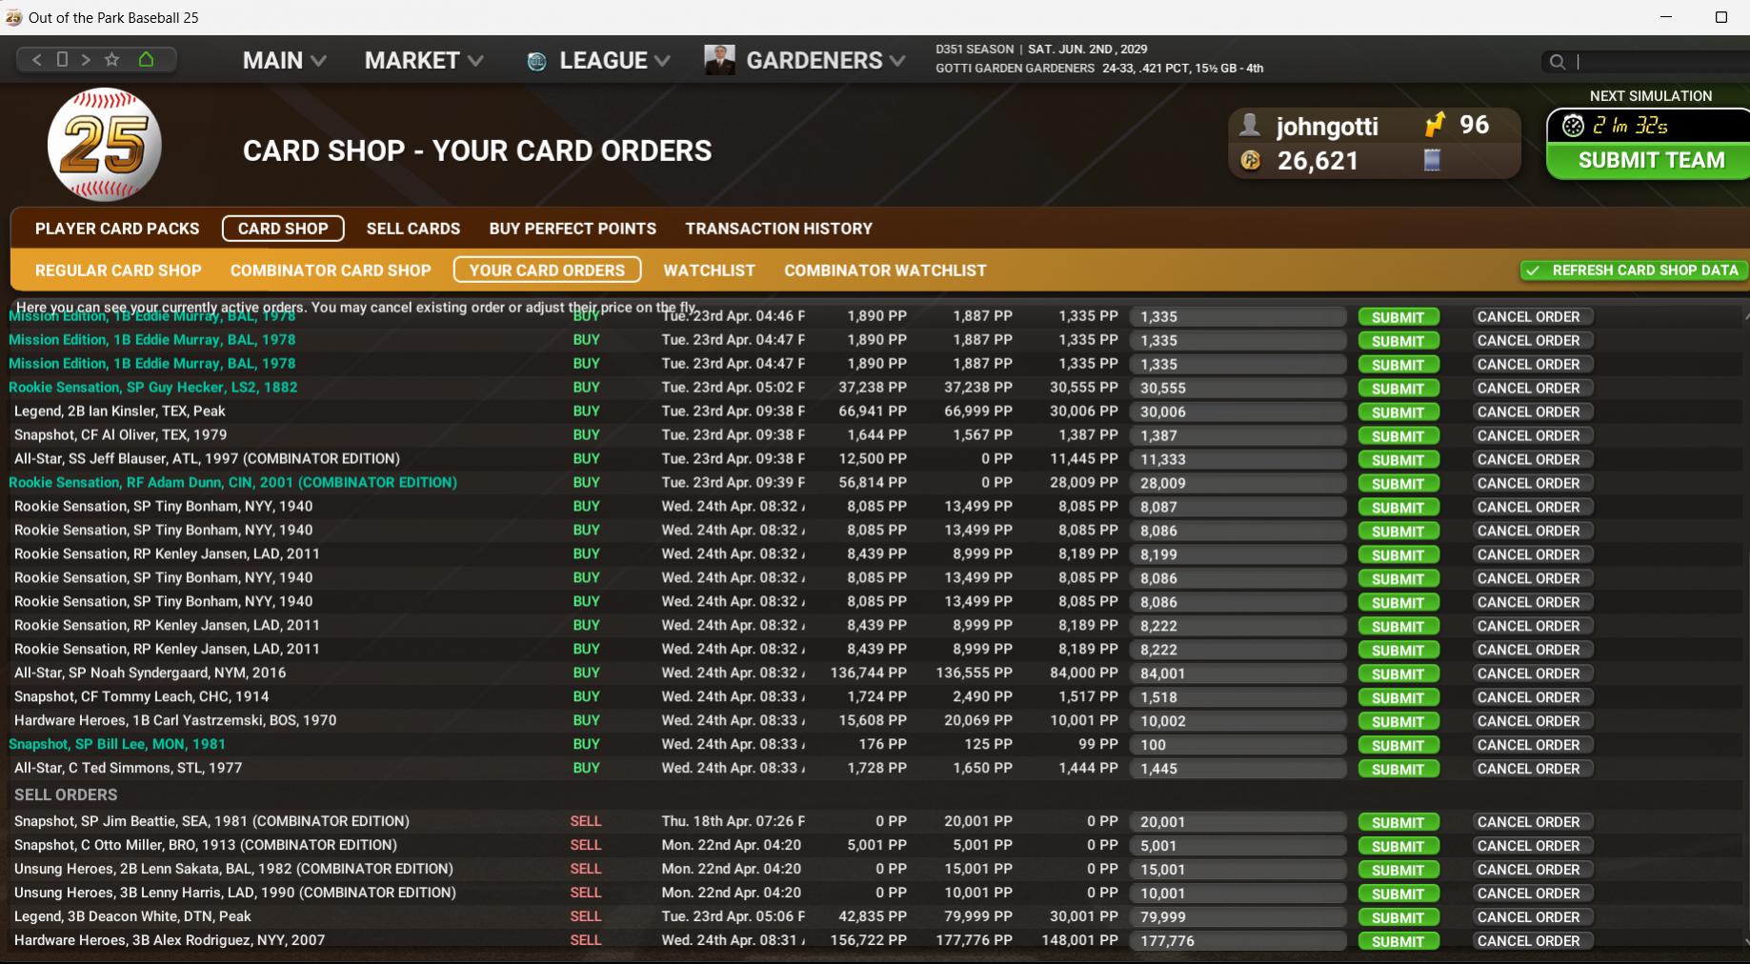Click the blue card pack icon
Viewport: 1750px width, 964px height.
click(x=1432, y=160)
